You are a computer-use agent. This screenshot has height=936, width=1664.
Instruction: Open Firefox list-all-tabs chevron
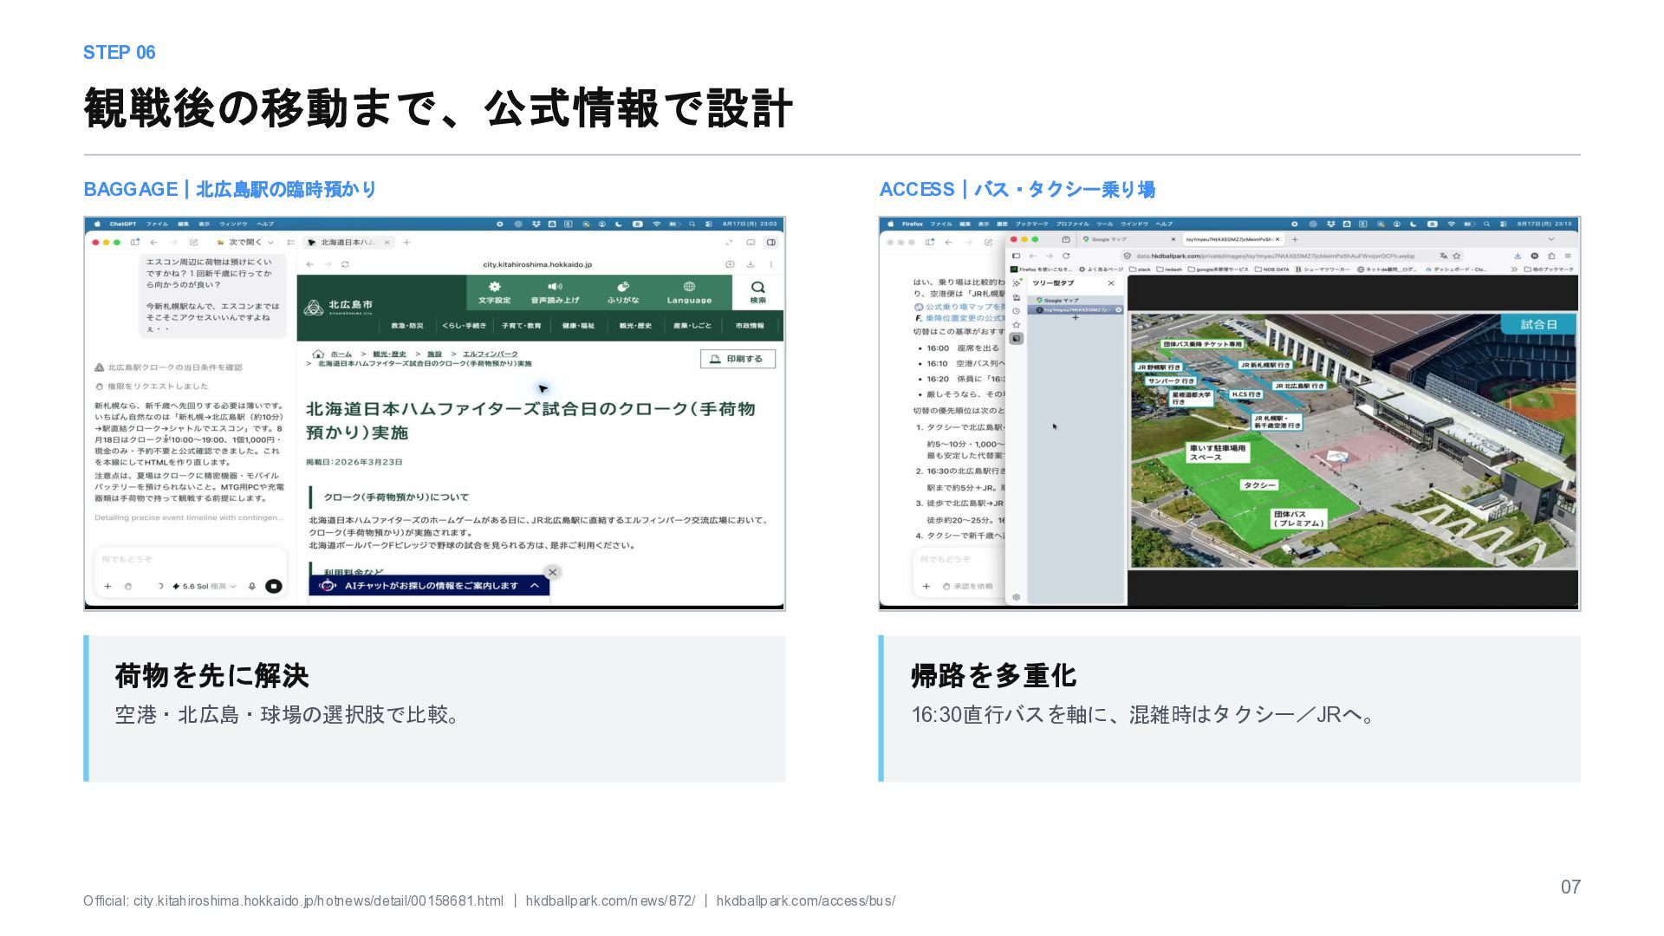tap(1551, 239)
